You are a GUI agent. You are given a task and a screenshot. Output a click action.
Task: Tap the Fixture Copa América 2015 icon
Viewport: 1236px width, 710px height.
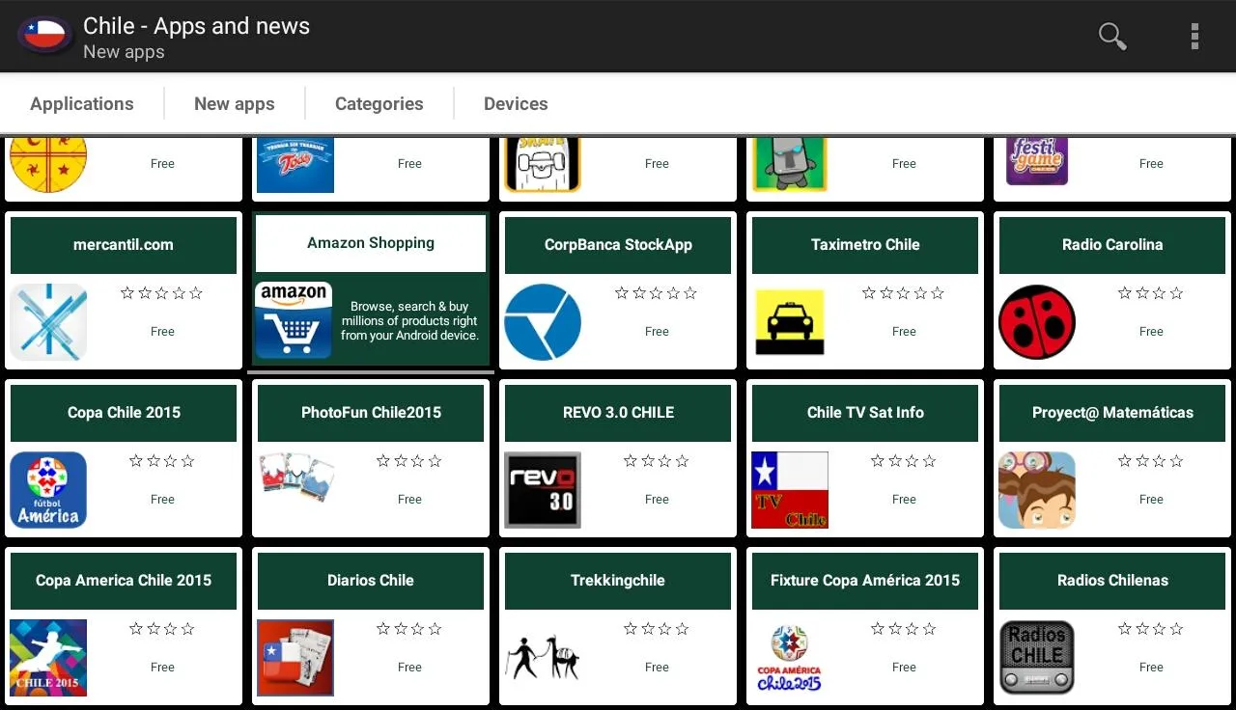point(790,658)
